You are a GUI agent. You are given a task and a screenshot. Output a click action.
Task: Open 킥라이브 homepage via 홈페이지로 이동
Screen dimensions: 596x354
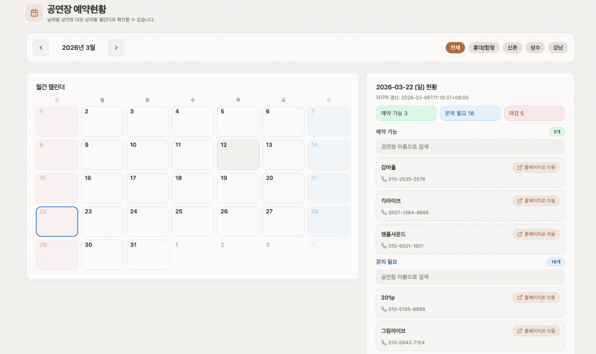(536, 201)
